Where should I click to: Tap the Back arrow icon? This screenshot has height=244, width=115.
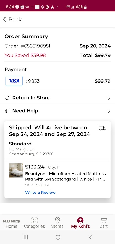(4, 19)
